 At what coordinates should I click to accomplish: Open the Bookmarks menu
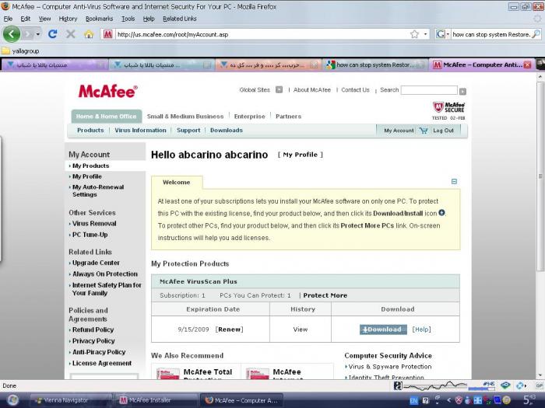[x=99, y=18]
